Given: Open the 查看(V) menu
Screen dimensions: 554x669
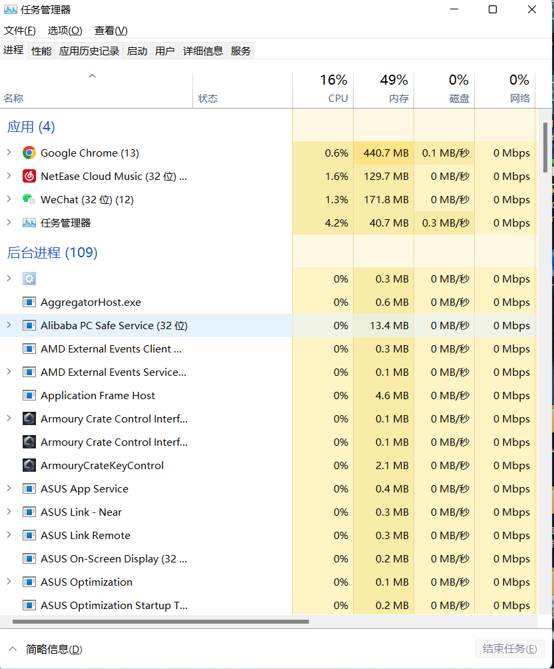Looking at the screenshot, I should click(111, 31).
